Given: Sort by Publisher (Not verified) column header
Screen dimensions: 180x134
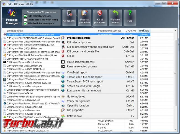Looking at the screenshot, I should 110,31.
